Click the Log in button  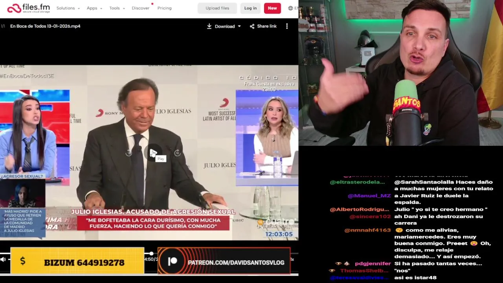[x=250, y=8]
